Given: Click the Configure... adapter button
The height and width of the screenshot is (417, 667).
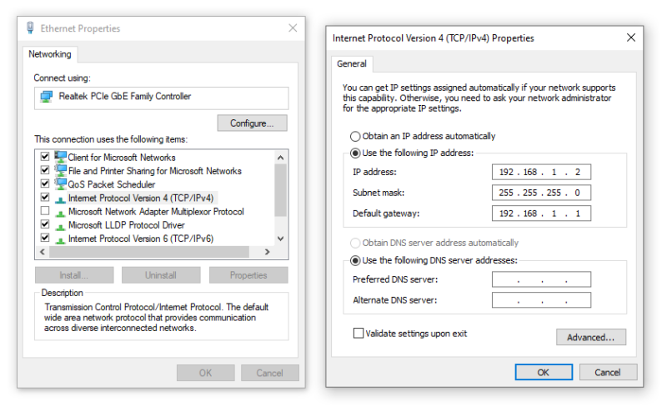Looking at the screenshot, I should coord(252,123).
